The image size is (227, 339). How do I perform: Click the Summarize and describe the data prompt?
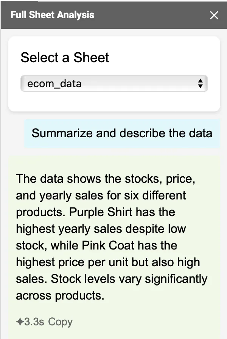122,133
